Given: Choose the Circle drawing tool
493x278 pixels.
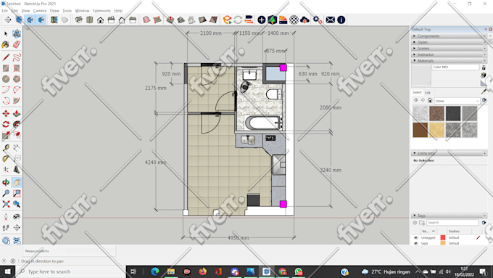Looking at the screenshot, I should click(6, 79).
